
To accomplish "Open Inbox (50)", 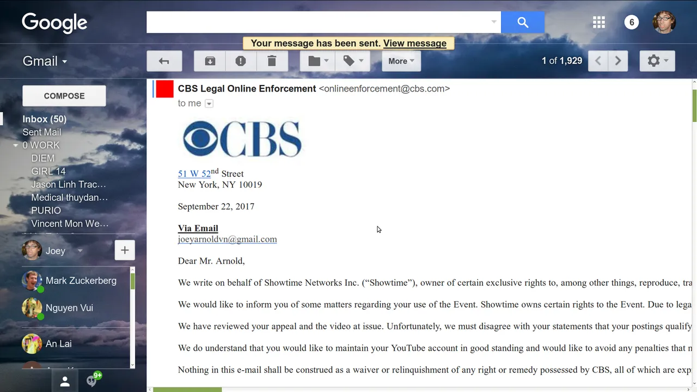I will pos(44,119).
